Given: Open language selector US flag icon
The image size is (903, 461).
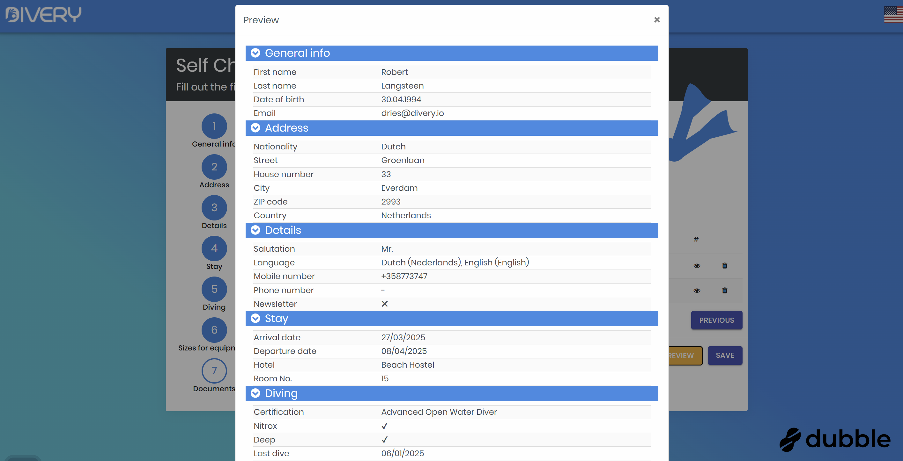Looking at the screenshot, I should click(893, 14).
